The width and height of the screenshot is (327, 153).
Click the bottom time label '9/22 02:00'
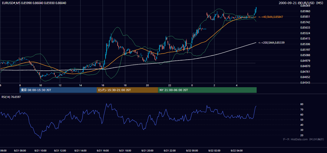(x=214, y=150)
